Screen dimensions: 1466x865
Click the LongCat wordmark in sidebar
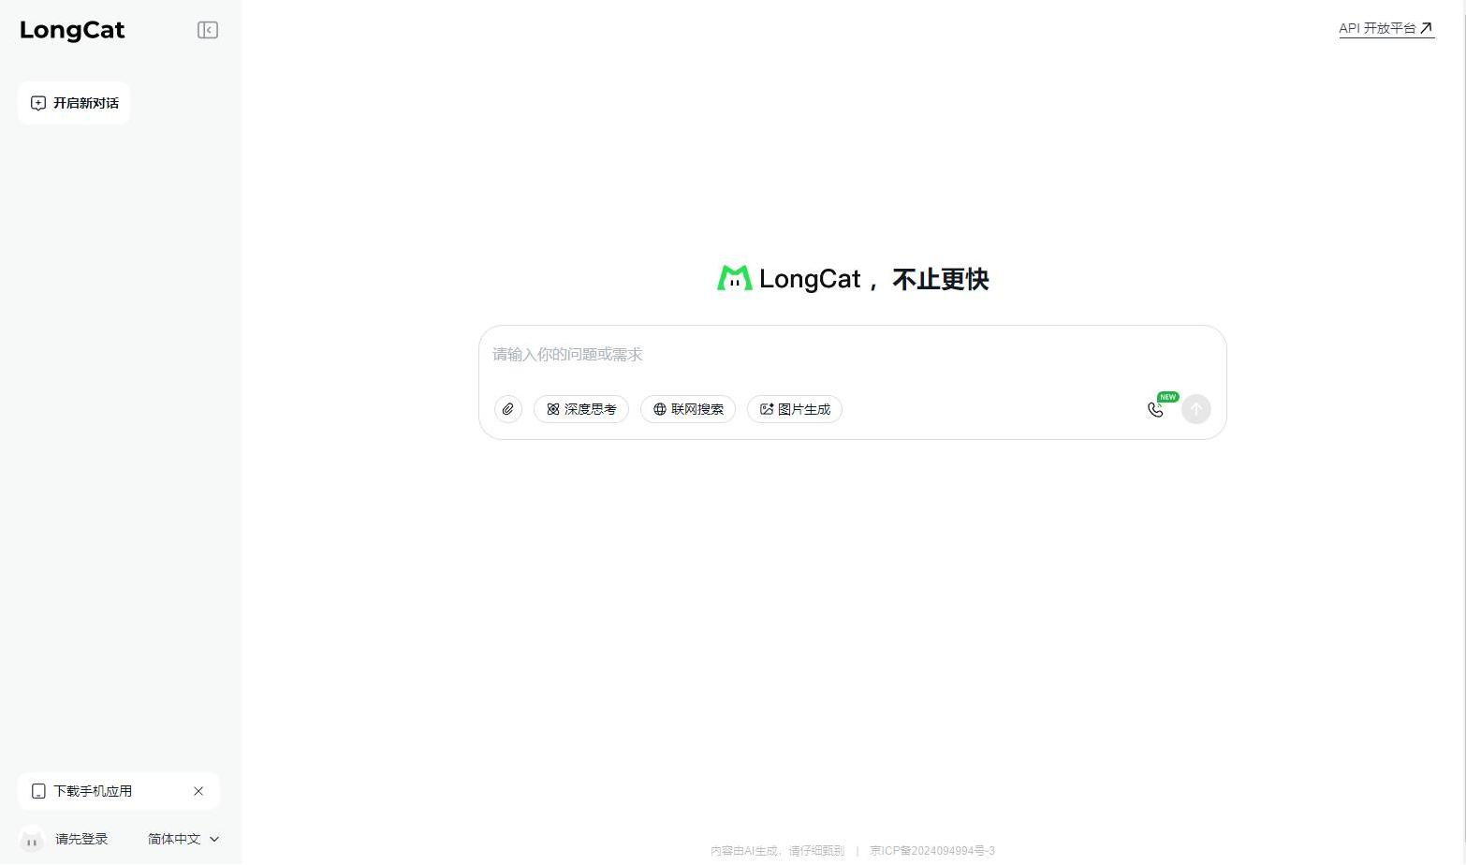pyautogui.click(x=72, y=30)
